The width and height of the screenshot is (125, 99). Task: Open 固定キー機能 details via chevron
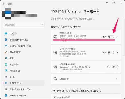click(117, 37)
